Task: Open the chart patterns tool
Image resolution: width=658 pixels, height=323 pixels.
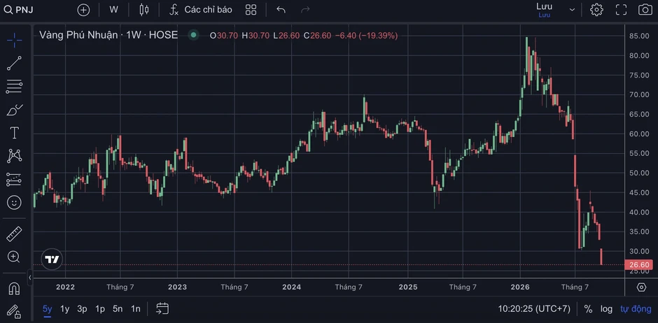Action: 14,156
